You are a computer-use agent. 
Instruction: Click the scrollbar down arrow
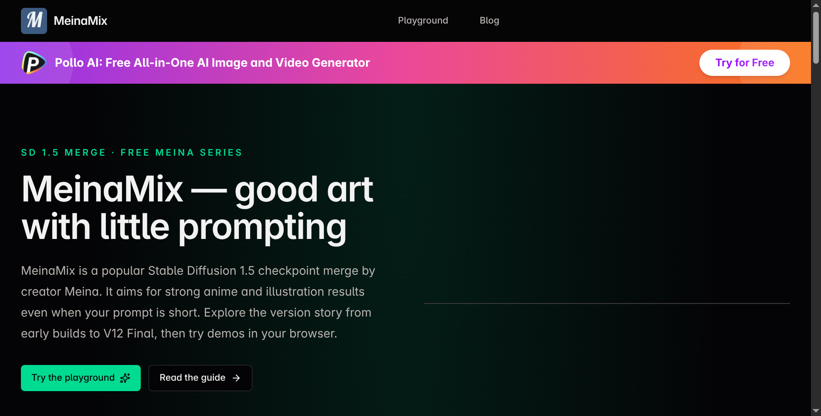pyautogui.click(x=816, y=411)
